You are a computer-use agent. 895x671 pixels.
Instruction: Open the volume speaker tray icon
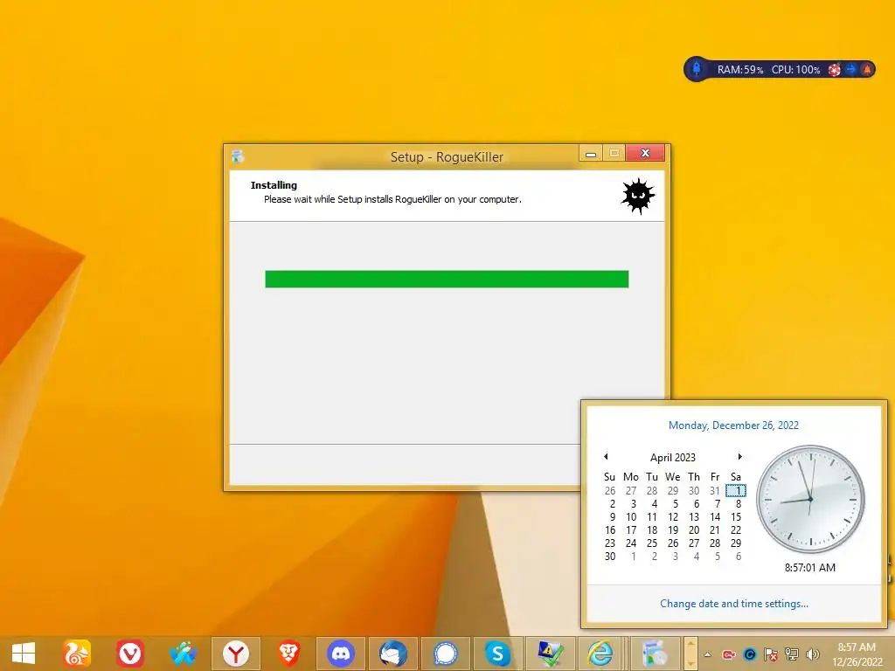click(x=812, y=654)
